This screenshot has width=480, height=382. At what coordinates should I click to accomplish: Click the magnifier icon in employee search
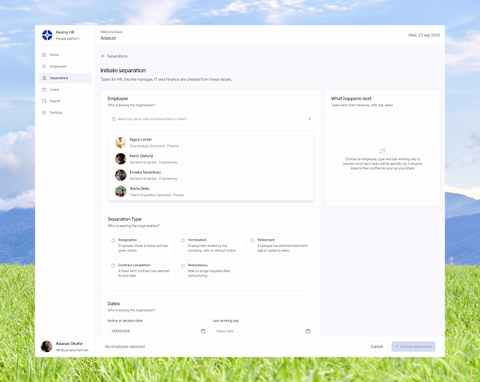coord(114,119)
